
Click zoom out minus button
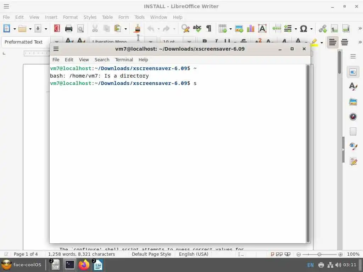click(298, 254)
